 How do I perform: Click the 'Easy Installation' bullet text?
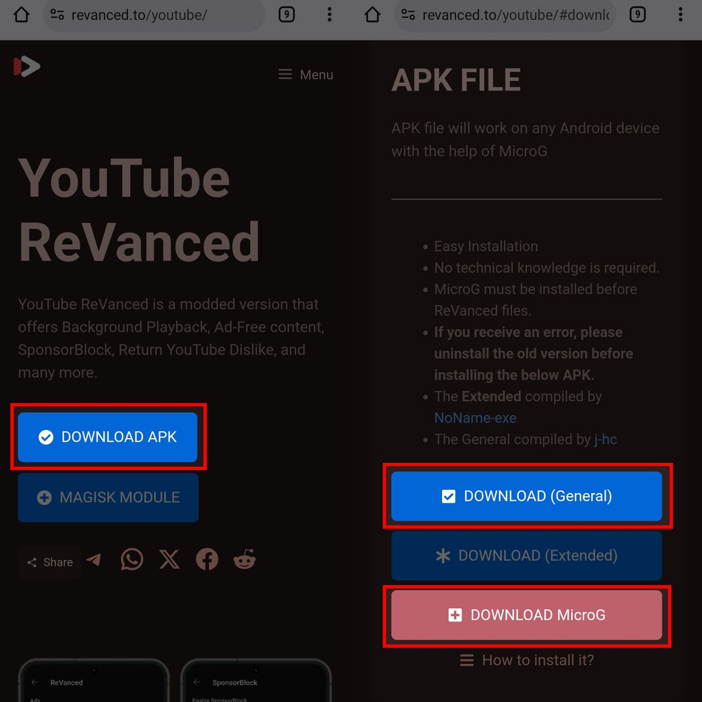[x=486, y=246]
